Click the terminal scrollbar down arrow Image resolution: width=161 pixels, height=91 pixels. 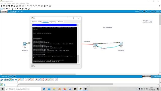point(78,62)
